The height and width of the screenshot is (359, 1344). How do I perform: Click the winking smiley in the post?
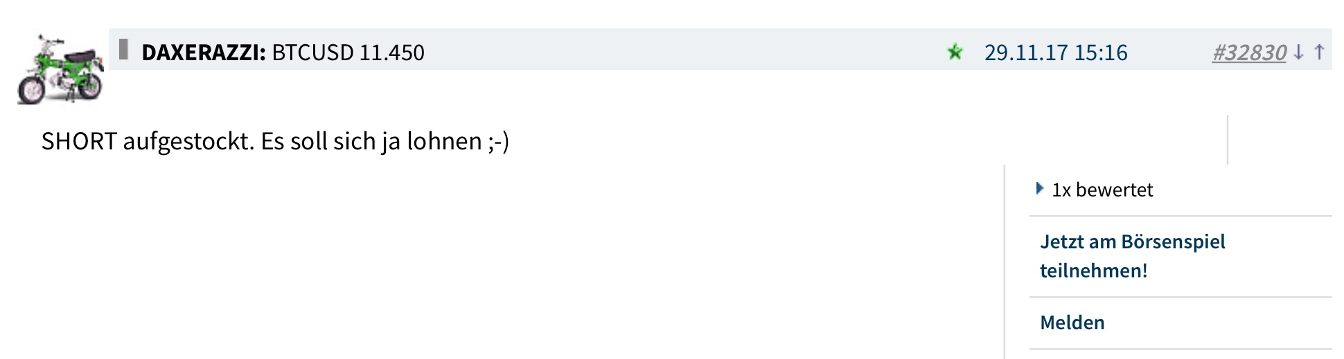point(498,141)
